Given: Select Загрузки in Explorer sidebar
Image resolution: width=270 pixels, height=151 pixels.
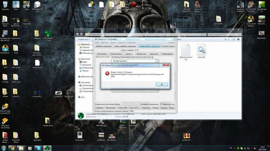Looking at the screenshot, I should [84, 47].
